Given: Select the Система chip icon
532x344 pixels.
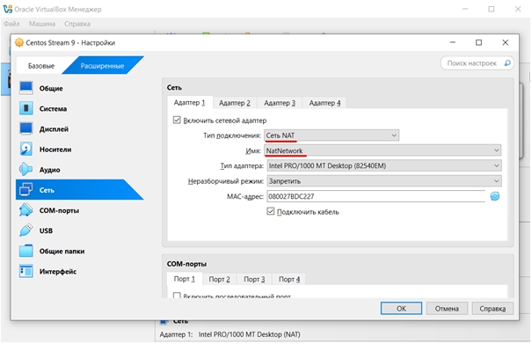Looking at the screenshot, I should pyautogui.click(x=26, y=108).
